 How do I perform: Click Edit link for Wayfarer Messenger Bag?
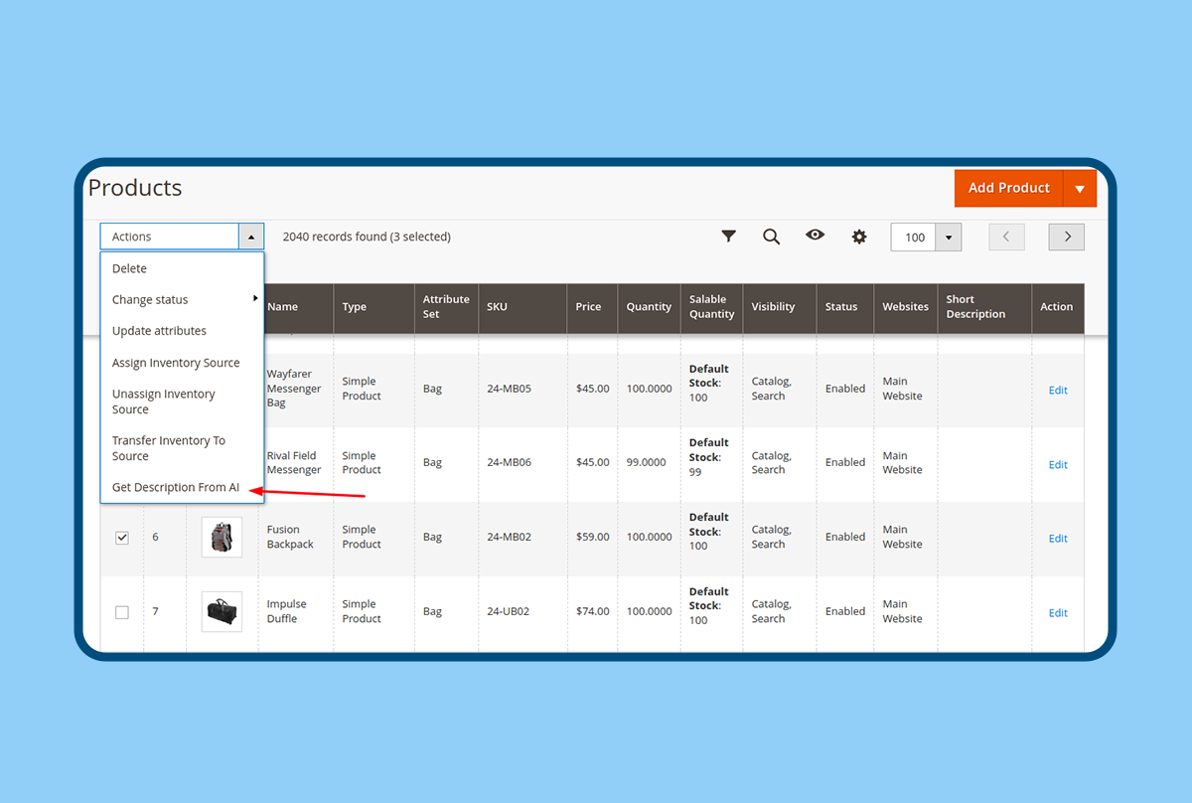coord(1058,390)
